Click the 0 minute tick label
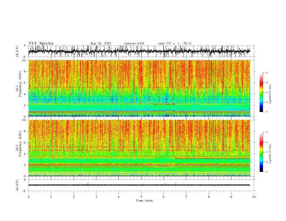The image size is (286, 221). pos(29,197)
